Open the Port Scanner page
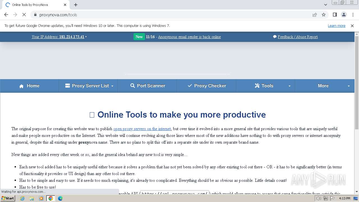The height and width of the screenshot is (202, 359). tap(148, 86)
